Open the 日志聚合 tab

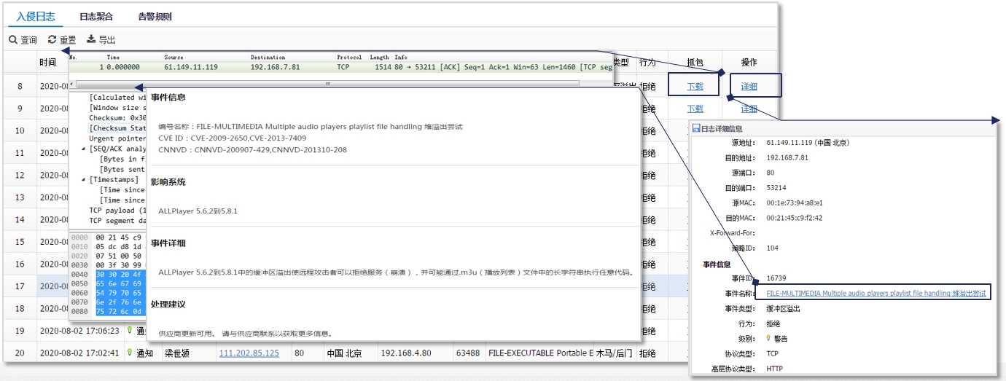[98, 16]
